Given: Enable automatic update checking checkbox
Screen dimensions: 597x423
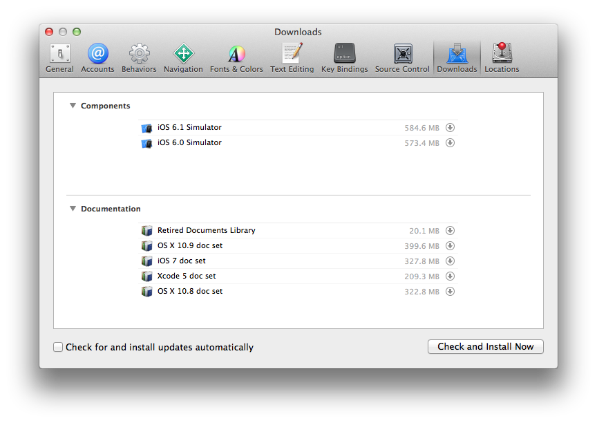Looking at the screenshot, I should point(58,347).
